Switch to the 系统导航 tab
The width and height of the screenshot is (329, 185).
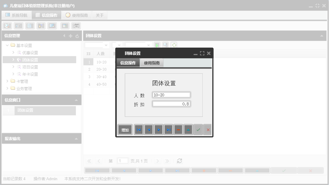pyautogui.click(x=16, y=15)
